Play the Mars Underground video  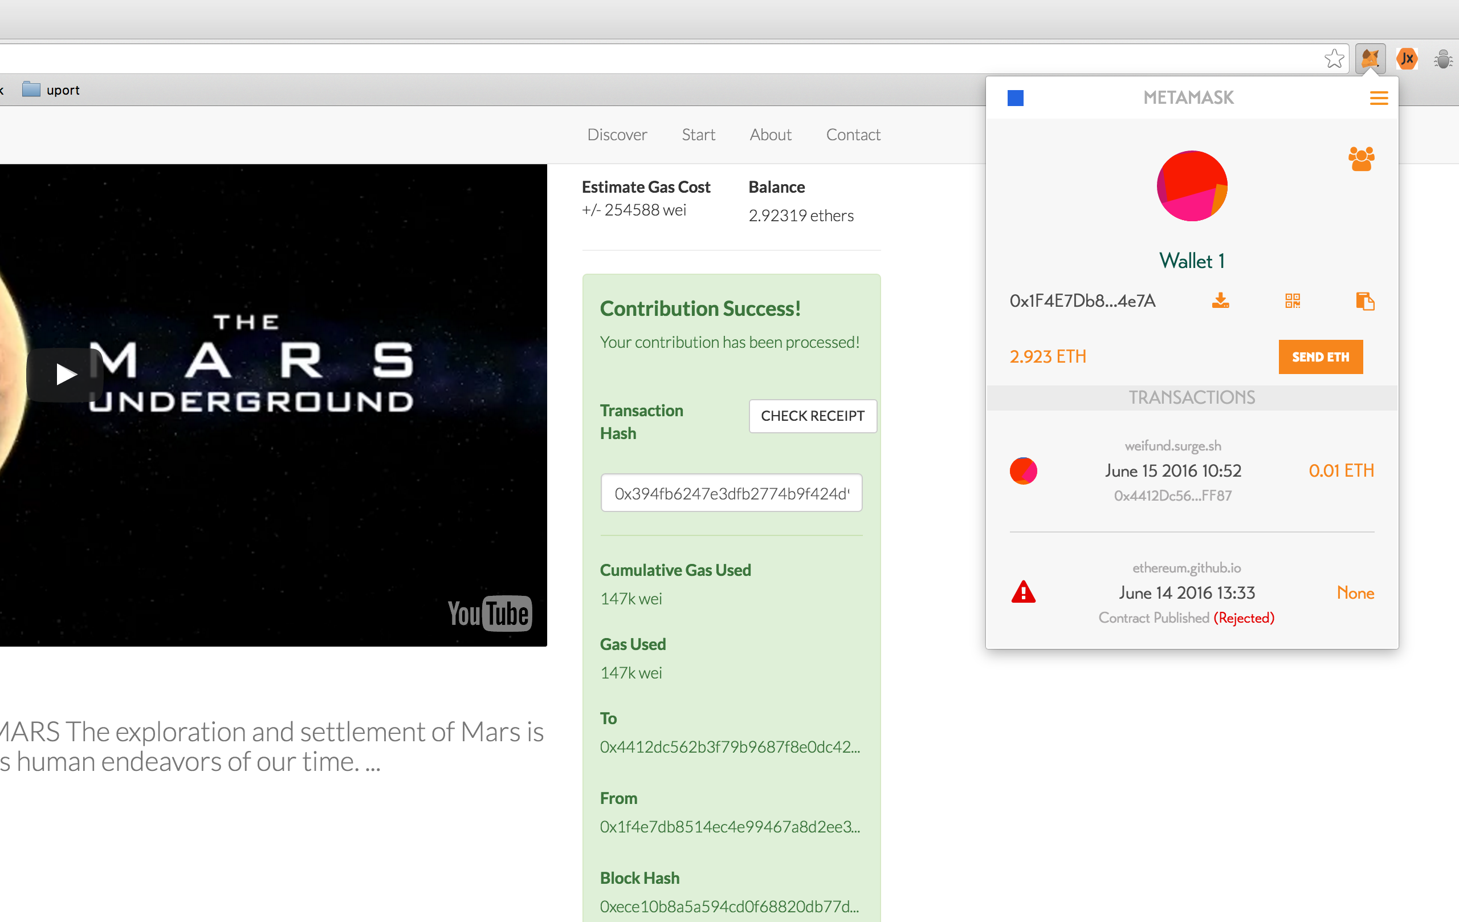click(65, 375)
